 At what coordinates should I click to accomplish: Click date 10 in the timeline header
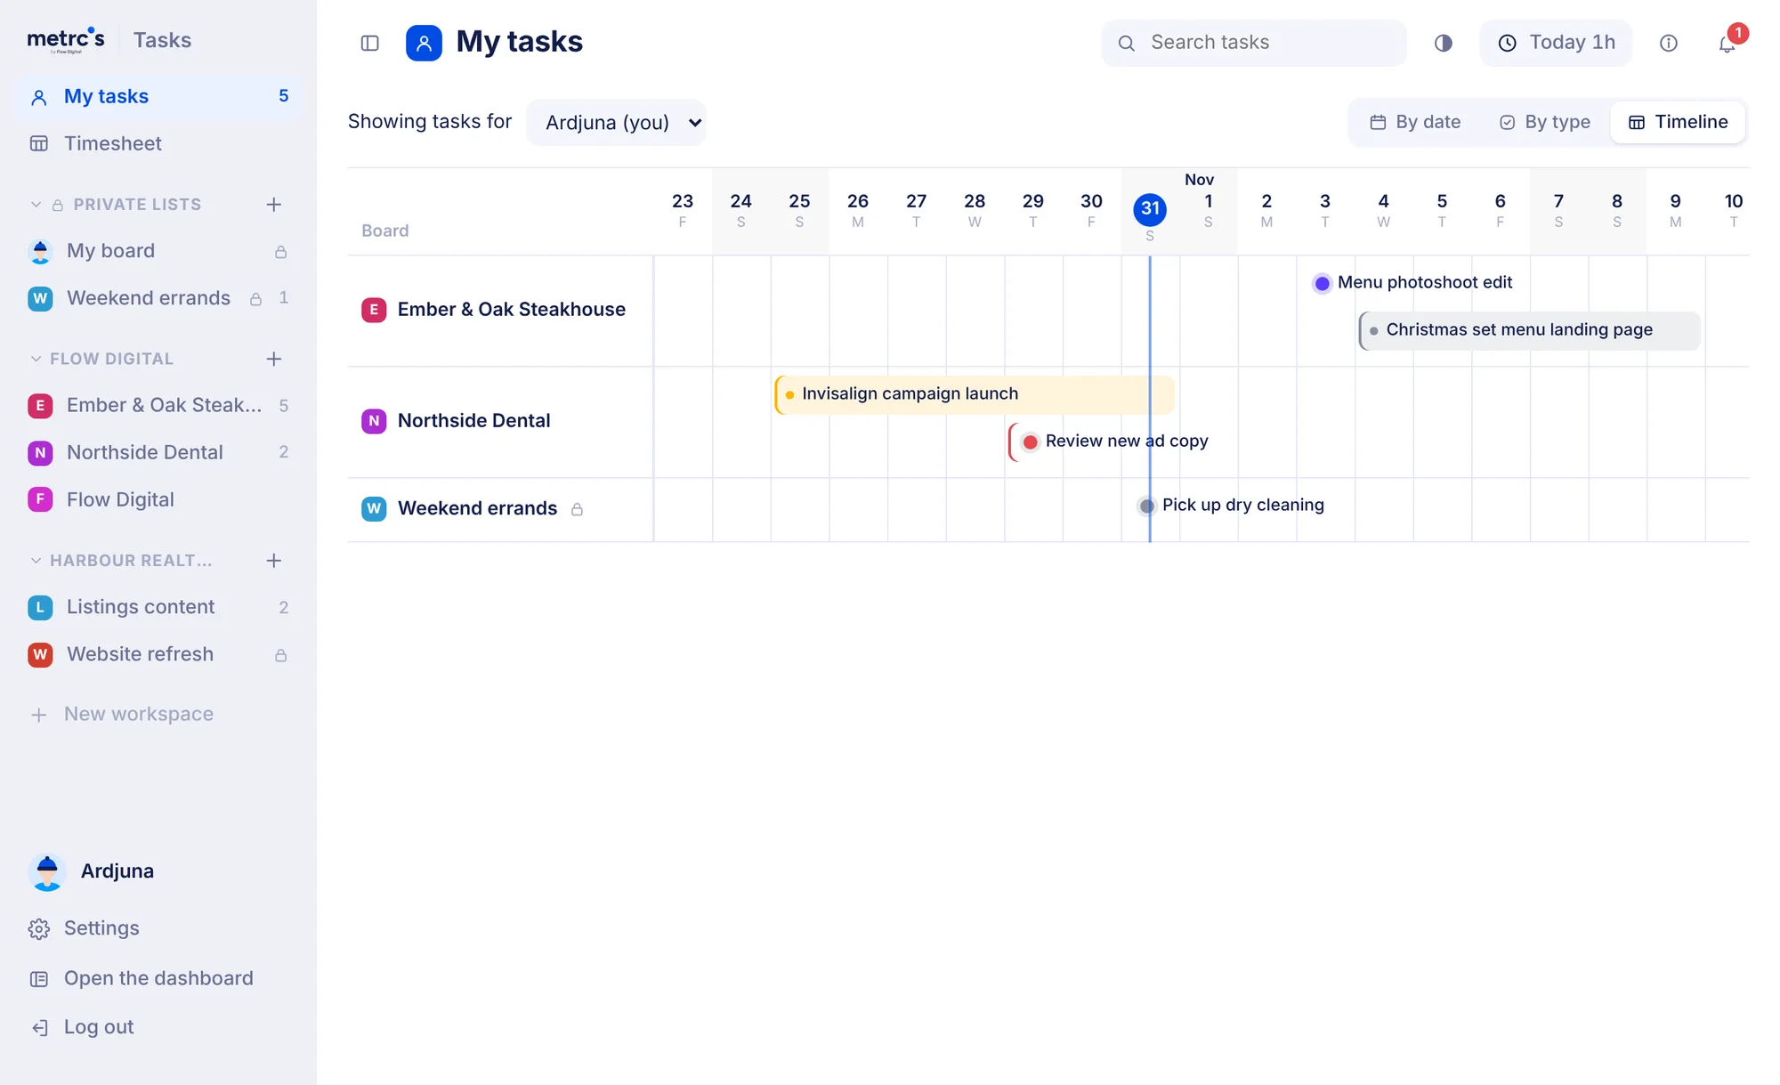(x=1733, y=210)
